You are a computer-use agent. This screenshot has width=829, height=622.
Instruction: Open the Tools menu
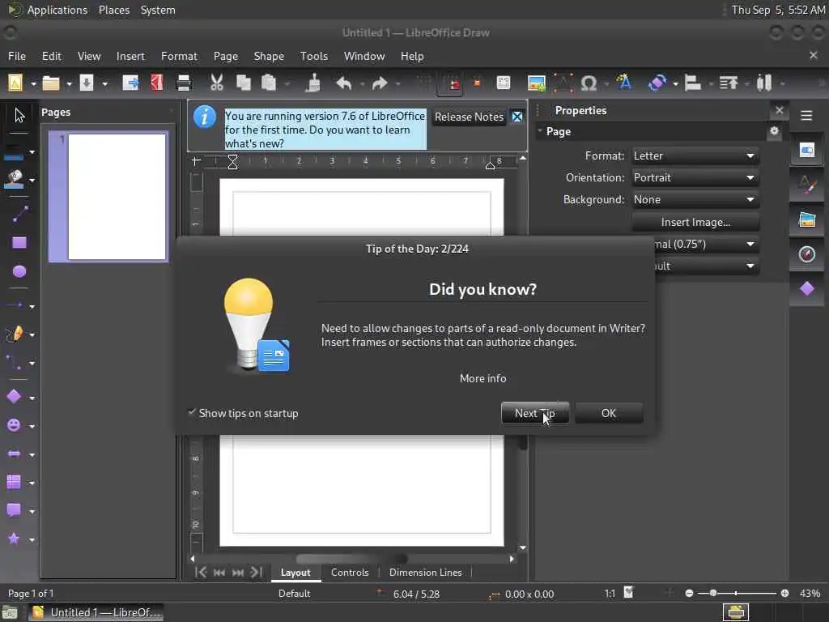click(314, 56)
